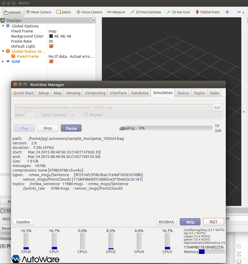Choose the Select tool in RViz toolbar
Screen dimensions: 248x264
tap(63, 12)
